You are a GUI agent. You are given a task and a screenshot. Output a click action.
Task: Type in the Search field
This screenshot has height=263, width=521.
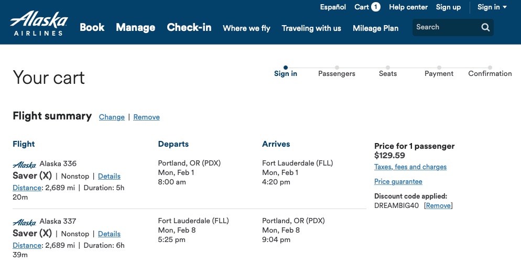[446, 27]
